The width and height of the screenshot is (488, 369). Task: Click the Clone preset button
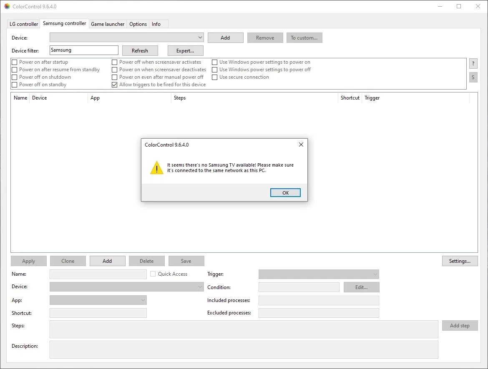click(68, 261)
